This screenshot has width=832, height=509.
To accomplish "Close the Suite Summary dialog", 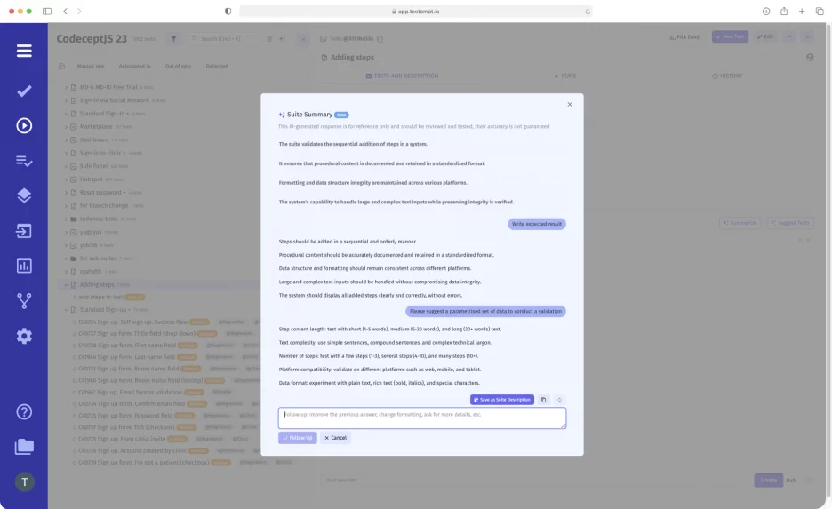I will pos(570,104).
